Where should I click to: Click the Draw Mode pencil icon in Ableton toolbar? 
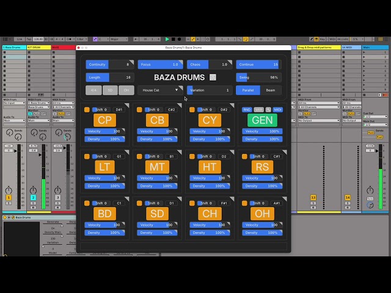311,39
